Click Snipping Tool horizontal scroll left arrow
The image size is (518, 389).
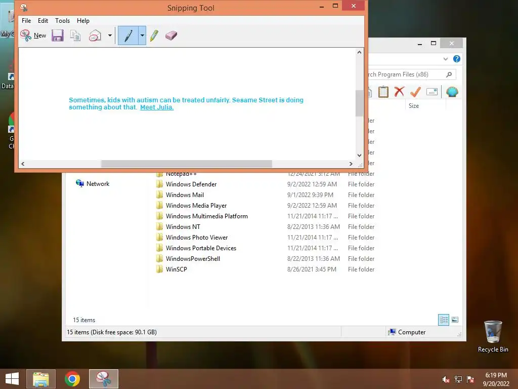23,164
